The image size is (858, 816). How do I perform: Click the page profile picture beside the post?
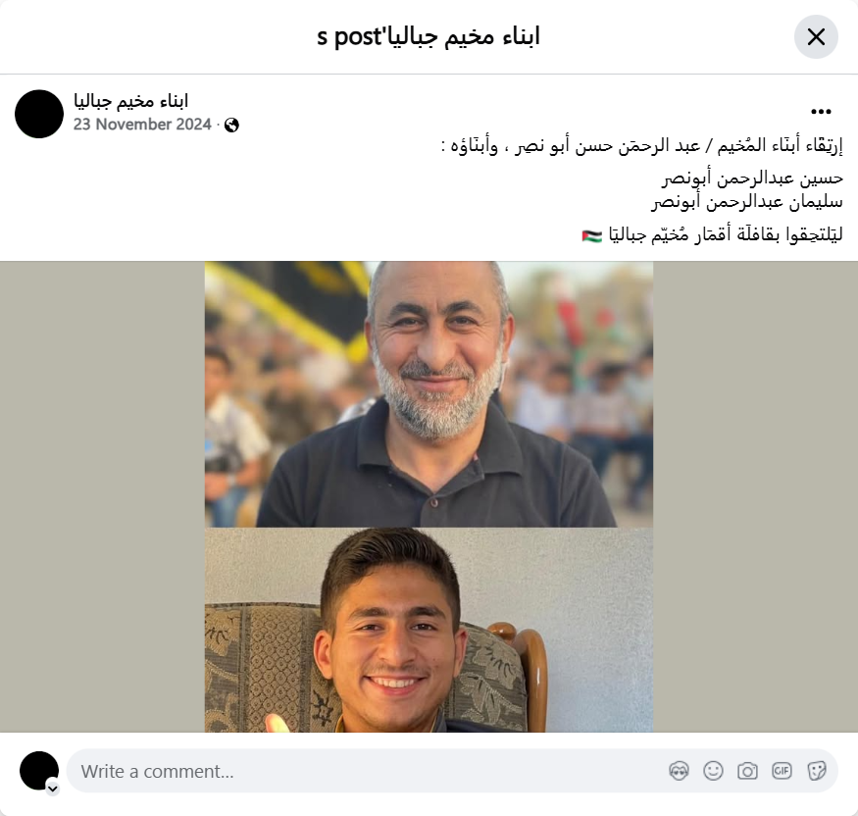(x=39, y=114)
